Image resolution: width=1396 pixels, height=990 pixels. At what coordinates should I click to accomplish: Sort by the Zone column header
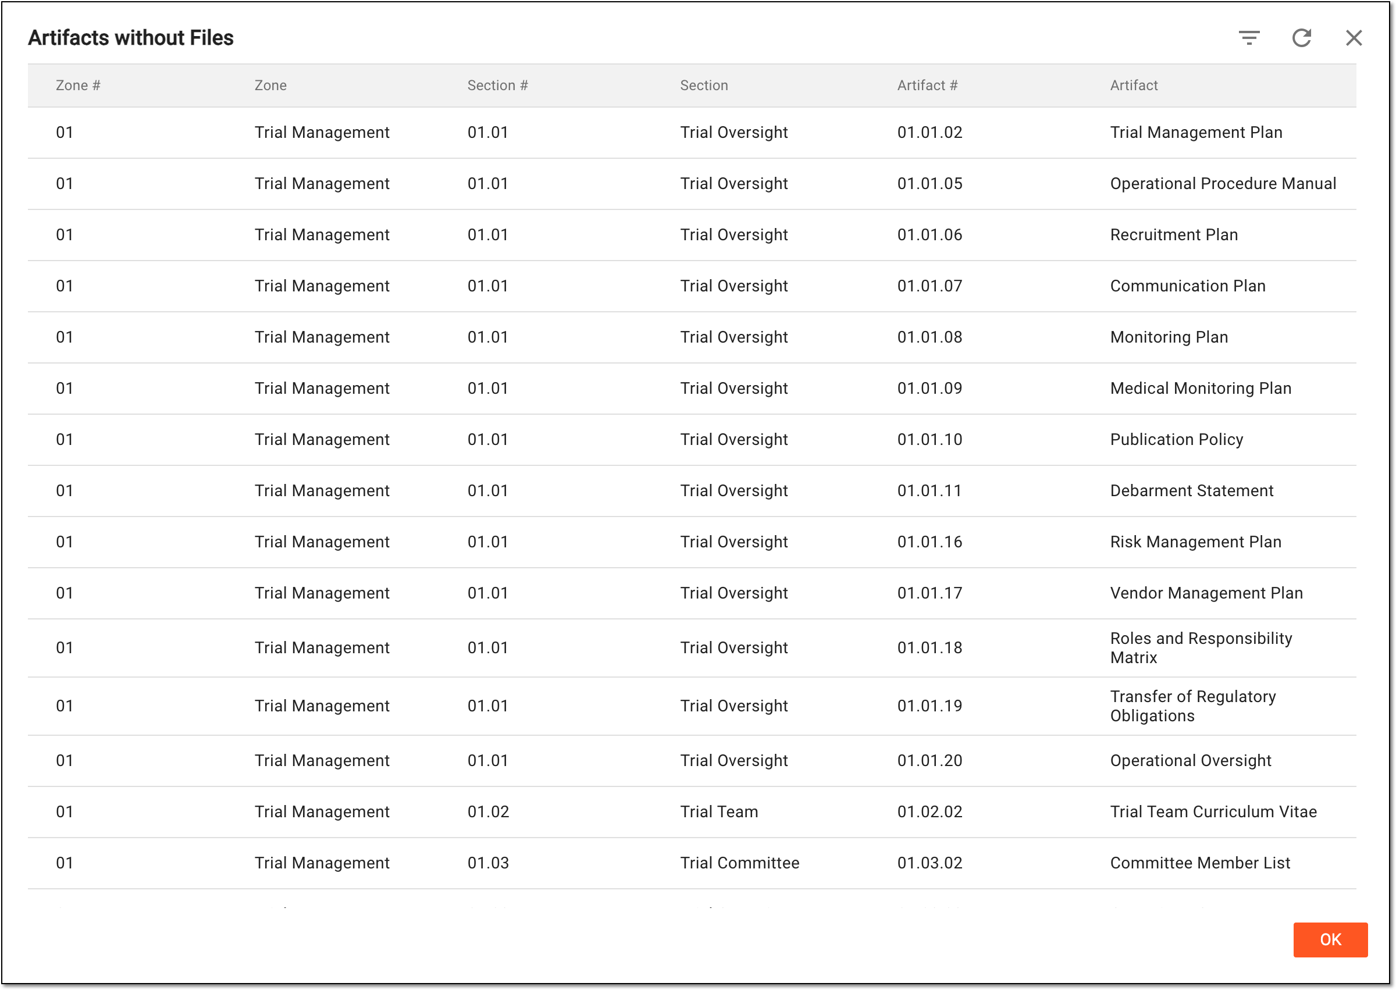point(270,86)
